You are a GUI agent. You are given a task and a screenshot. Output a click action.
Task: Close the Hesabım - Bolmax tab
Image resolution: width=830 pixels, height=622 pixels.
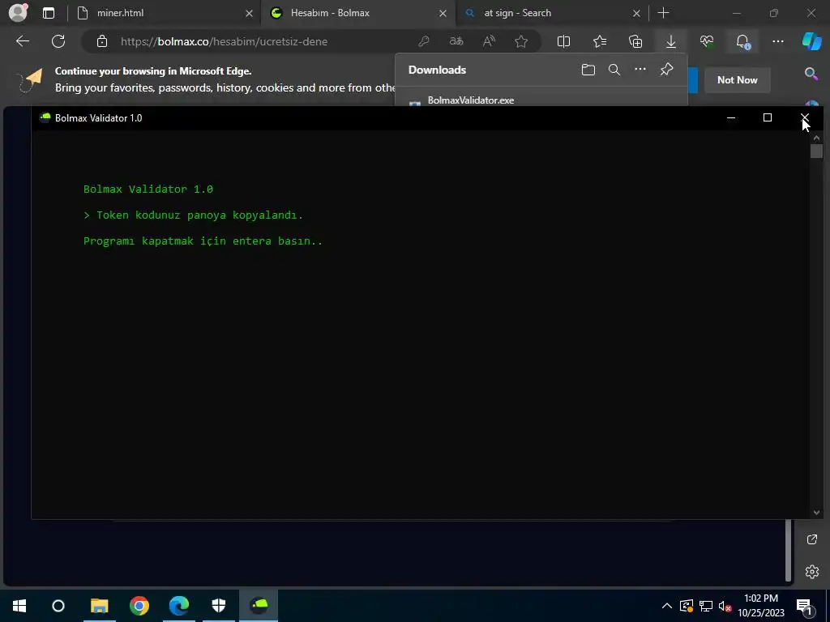tap(443, 13)
